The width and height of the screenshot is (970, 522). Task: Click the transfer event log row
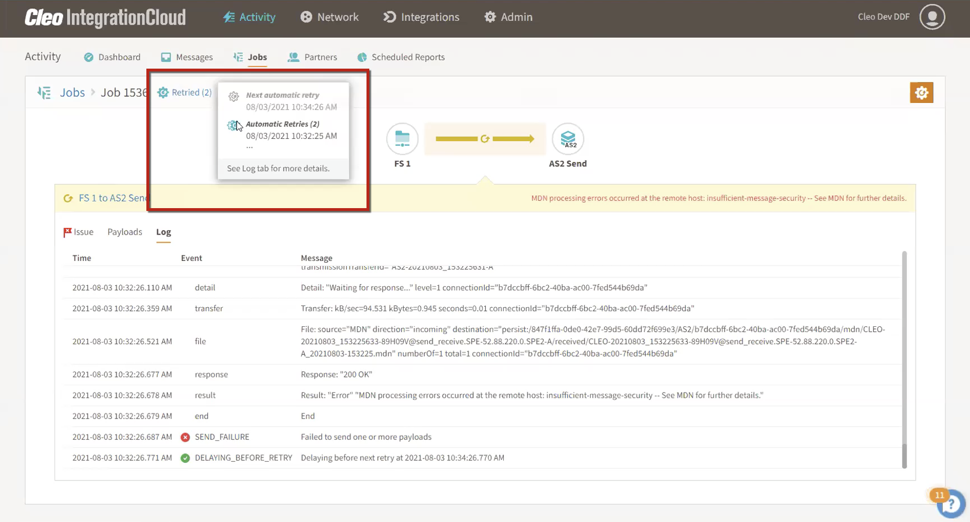(482, 308)
